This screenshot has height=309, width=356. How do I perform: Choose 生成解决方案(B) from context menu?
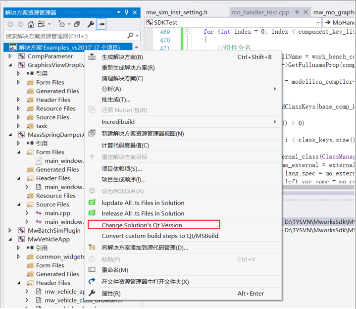point(184,57)
